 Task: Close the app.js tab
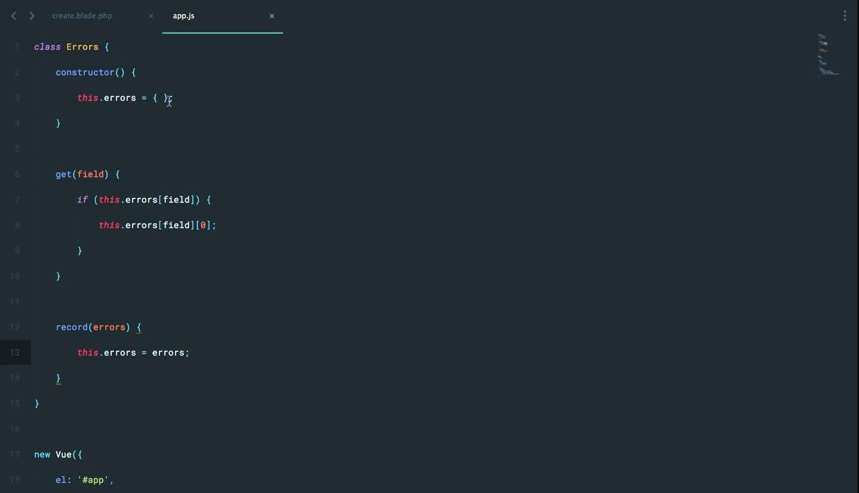click(x=272, y=16)
